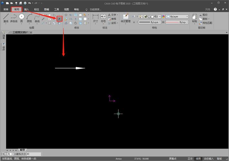Image resolution: width=229 pixels, height=161 pixels.
Task: Open the 尺寸 dimension tool
Action: point(95,18)
